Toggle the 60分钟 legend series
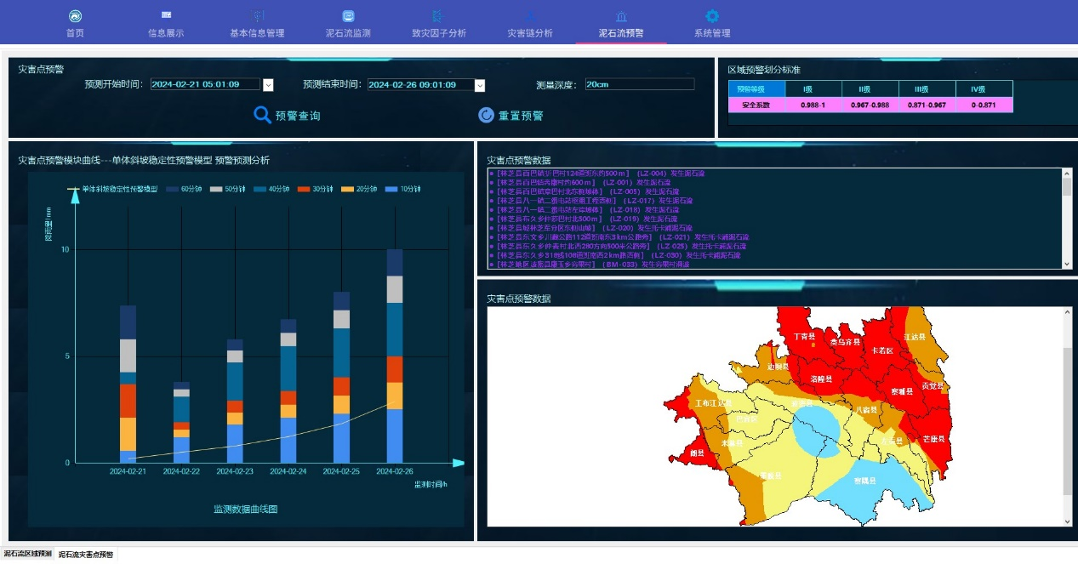 point(183,189)
